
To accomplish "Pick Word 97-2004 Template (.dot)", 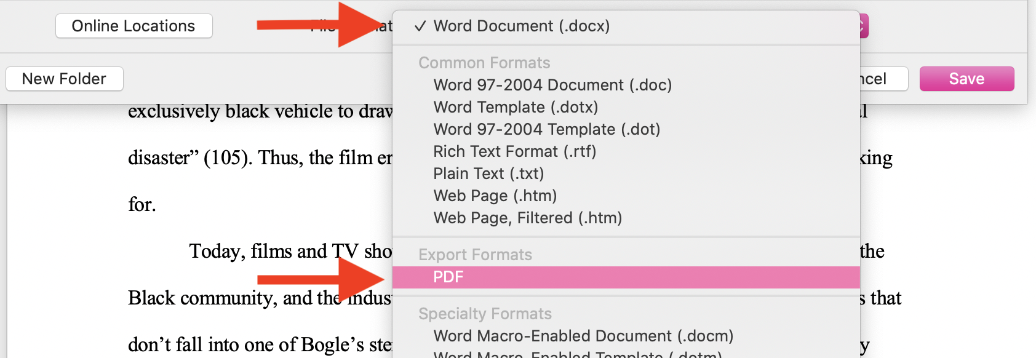I will (546, 129).
